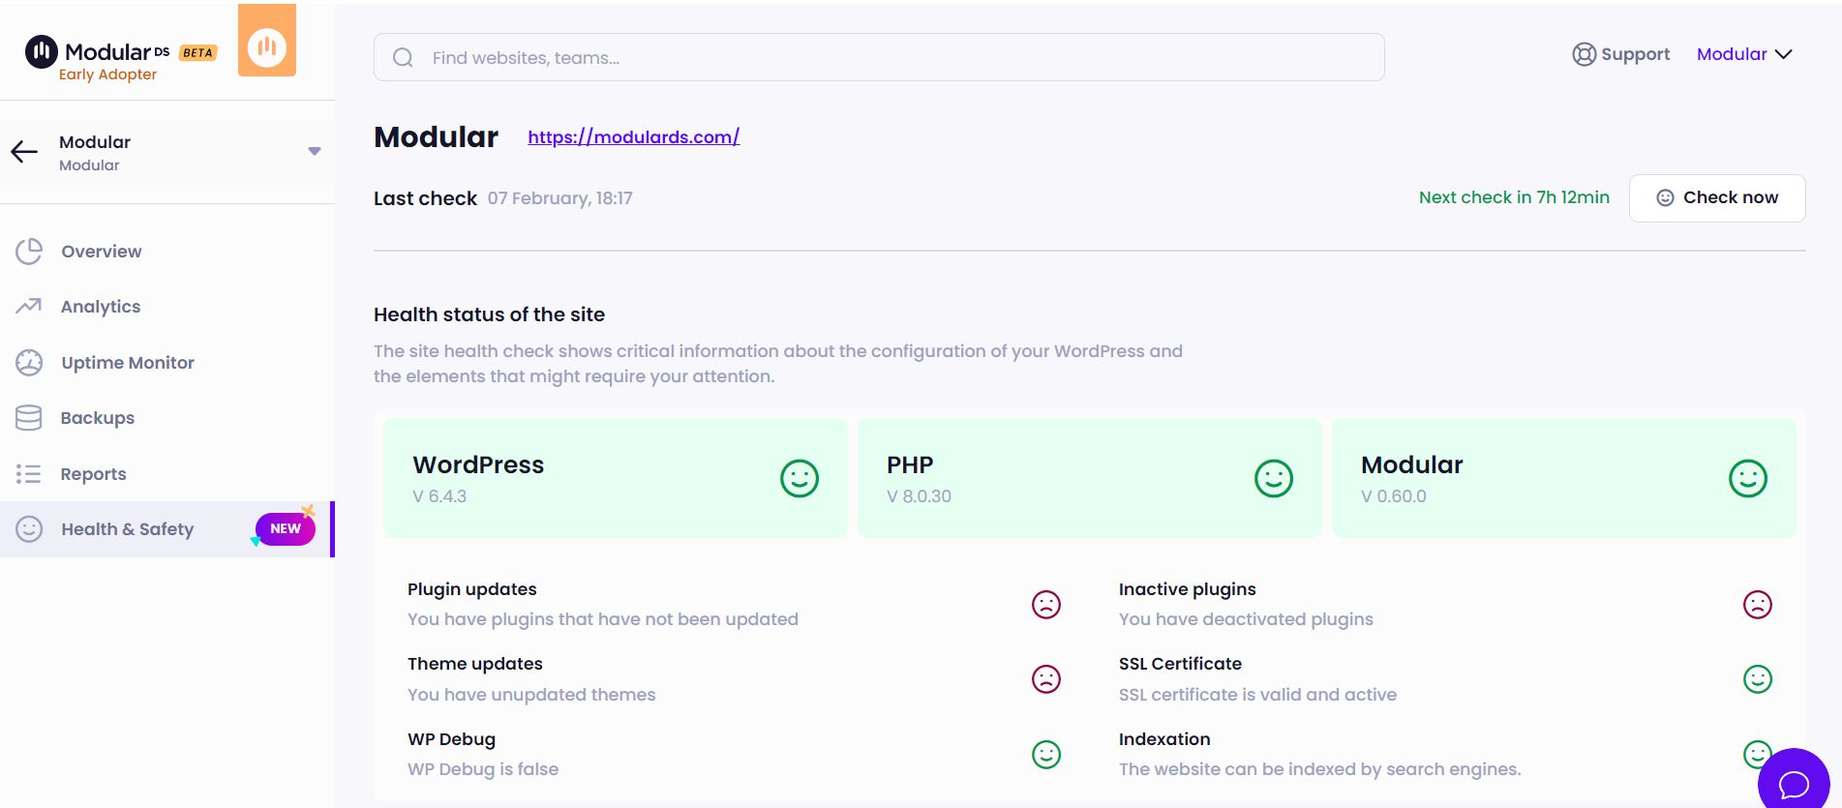Click the search magnifier icon

point(403,57)
